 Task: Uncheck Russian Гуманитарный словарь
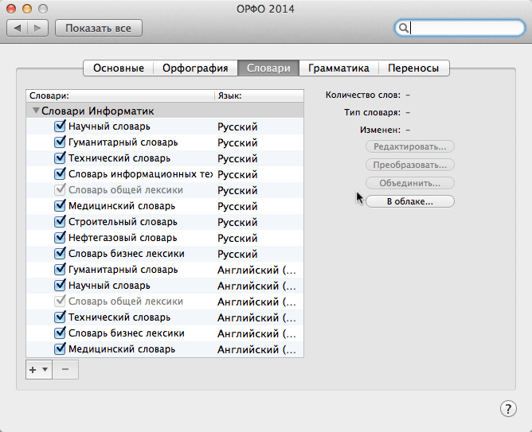tap(60, 142)
